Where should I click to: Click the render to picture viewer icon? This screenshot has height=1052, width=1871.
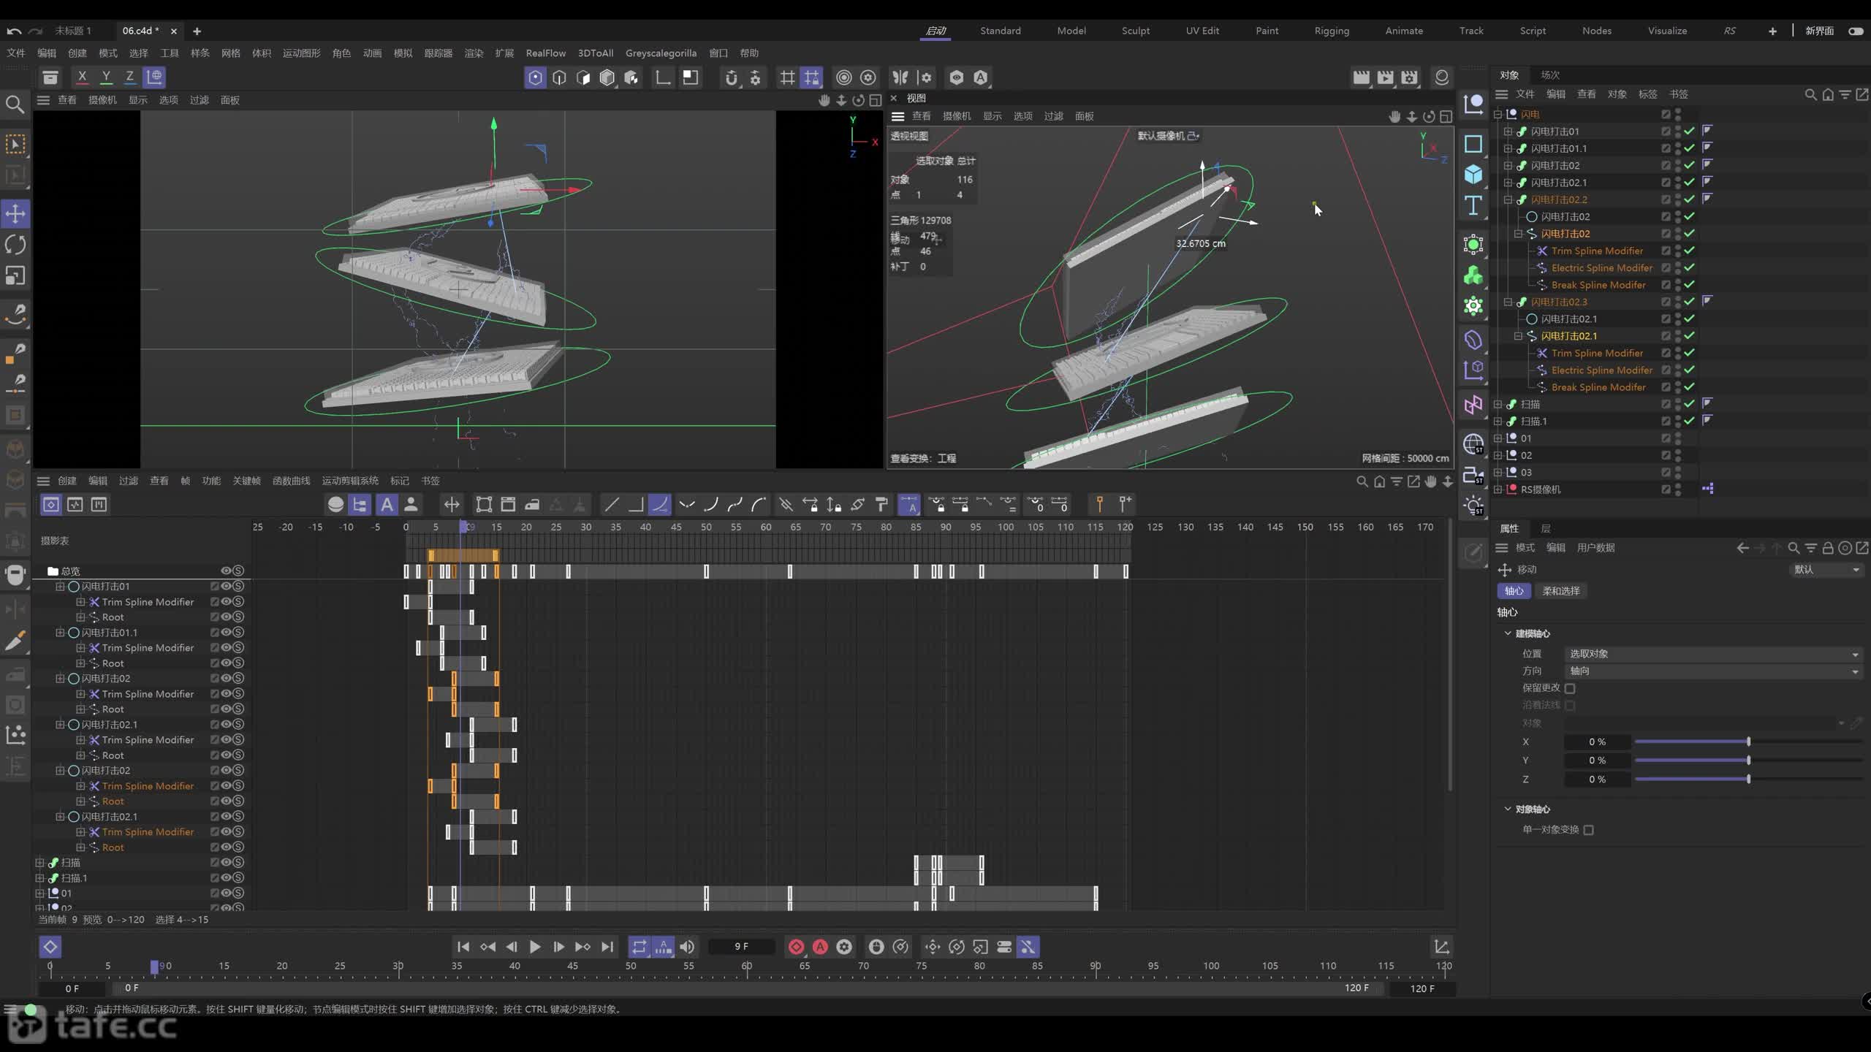coord(1385,77)
